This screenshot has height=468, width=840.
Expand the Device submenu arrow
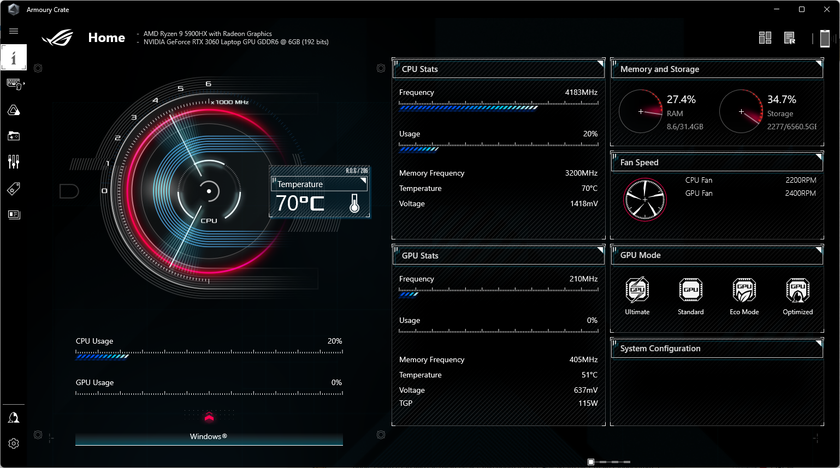24,83
